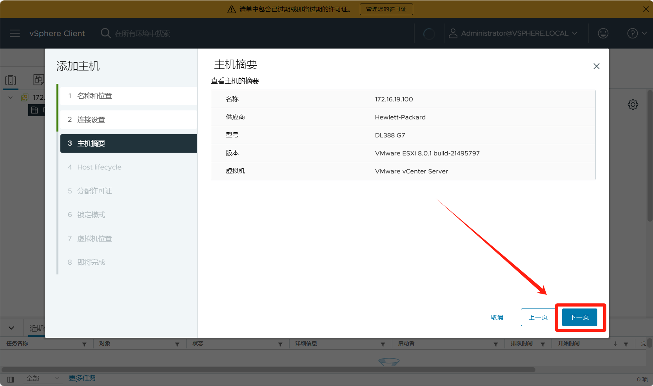
Task: Click the feedback smiley face icon
Action: 603,33
